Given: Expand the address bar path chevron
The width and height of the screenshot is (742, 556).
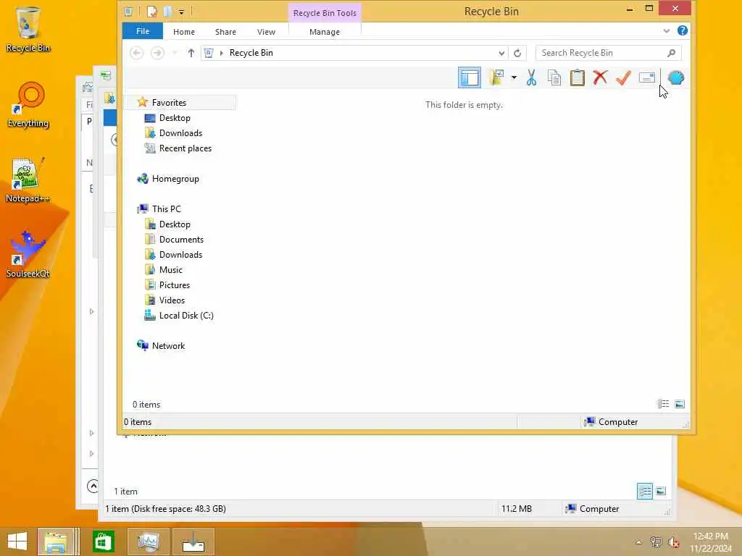Looking at the screenshot, I should click(x=222, y=53).
